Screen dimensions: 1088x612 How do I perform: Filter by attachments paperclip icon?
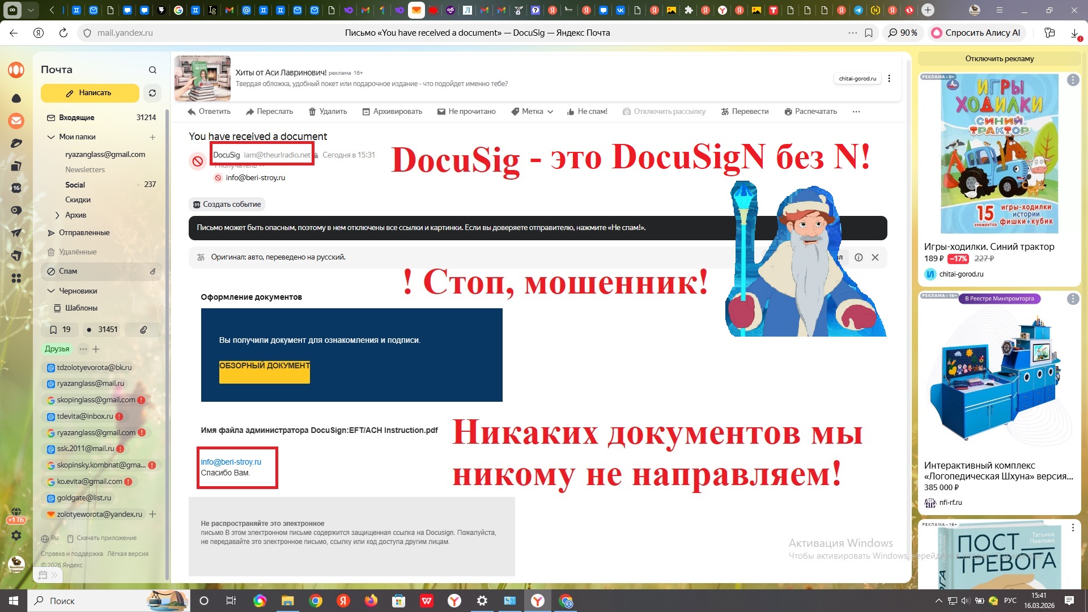pos(143,330)
